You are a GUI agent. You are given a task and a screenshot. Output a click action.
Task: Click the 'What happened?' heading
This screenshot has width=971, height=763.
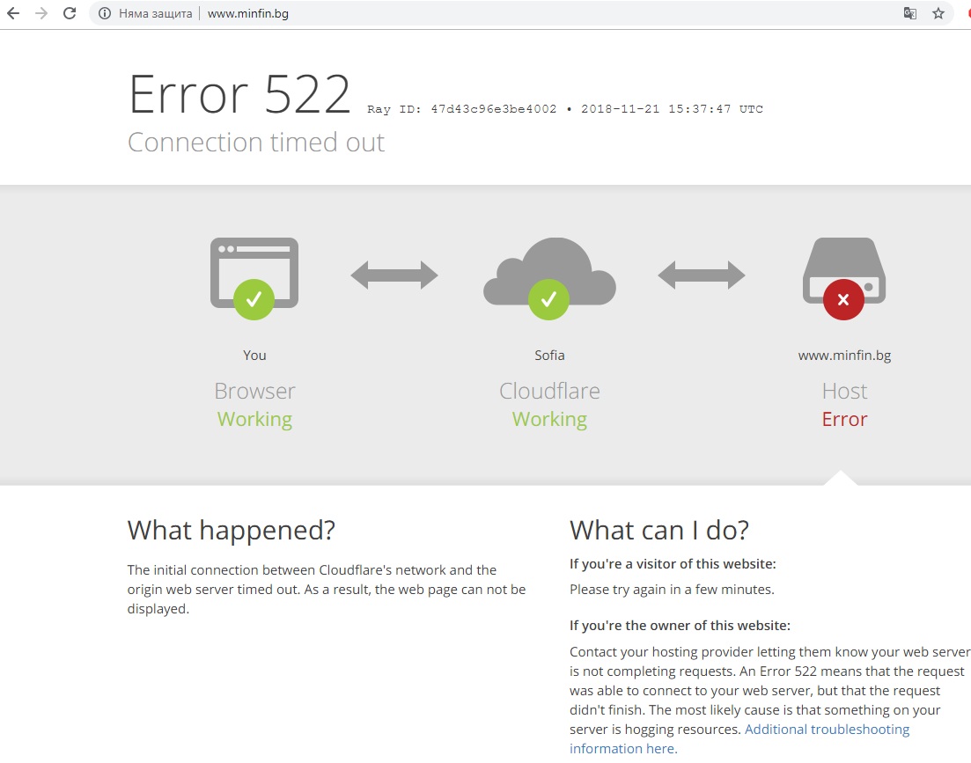click(231, 531)
